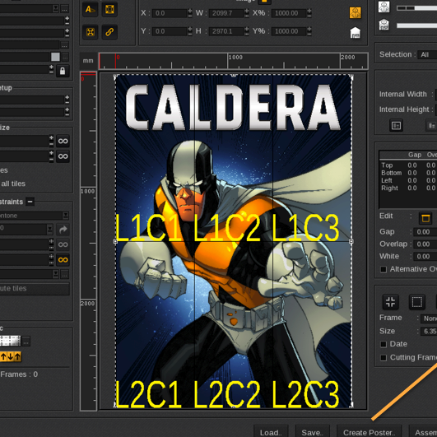Click the Save.. button
The width and height of the screenshot is (437, 437).
(312, 432)
